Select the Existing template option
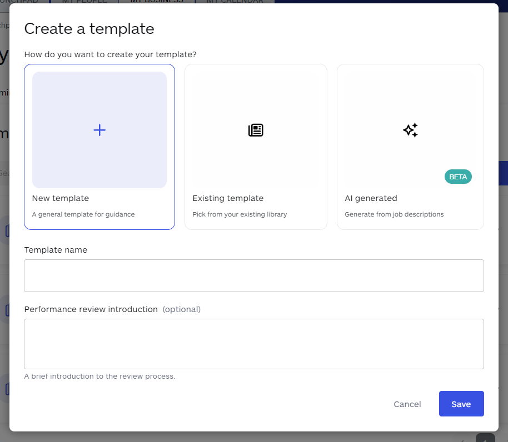508x442 pixels. click(256, 146)
